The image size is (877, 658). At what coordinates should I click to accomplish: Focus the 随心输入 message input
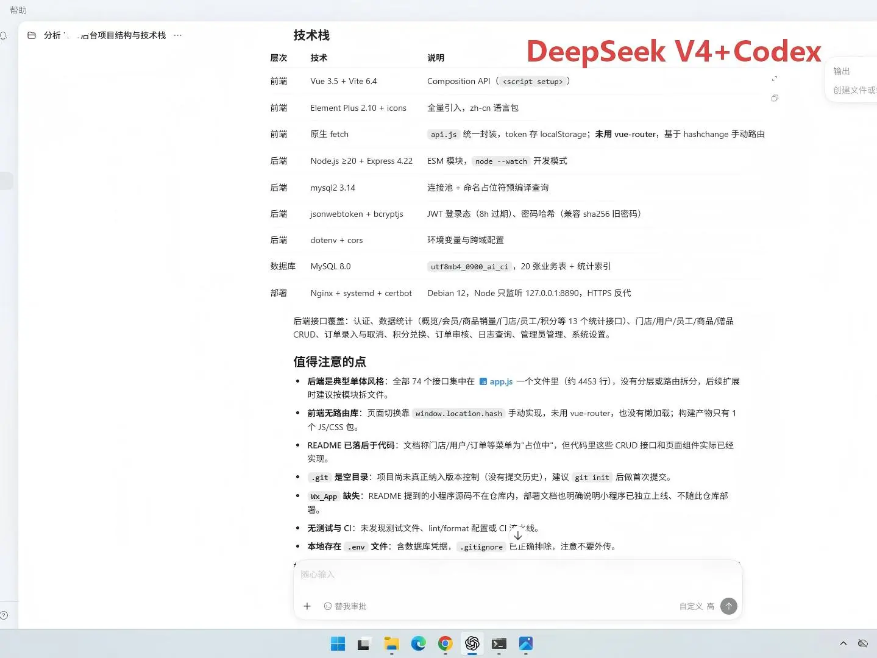pyautogui.click(x=517, y=575)
